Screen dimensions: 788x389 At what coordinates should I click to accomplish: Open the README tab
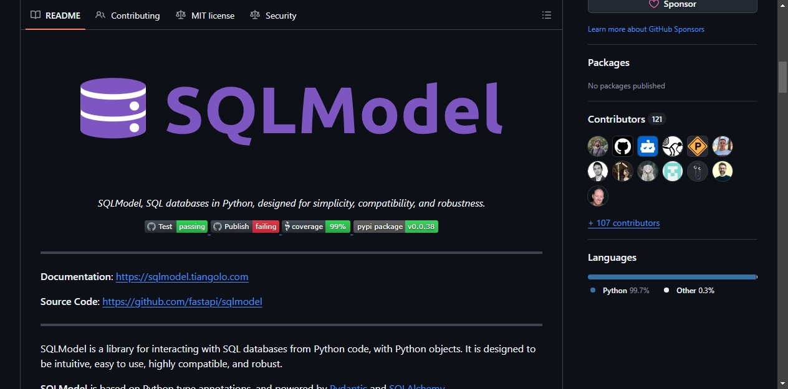point(55,16)
